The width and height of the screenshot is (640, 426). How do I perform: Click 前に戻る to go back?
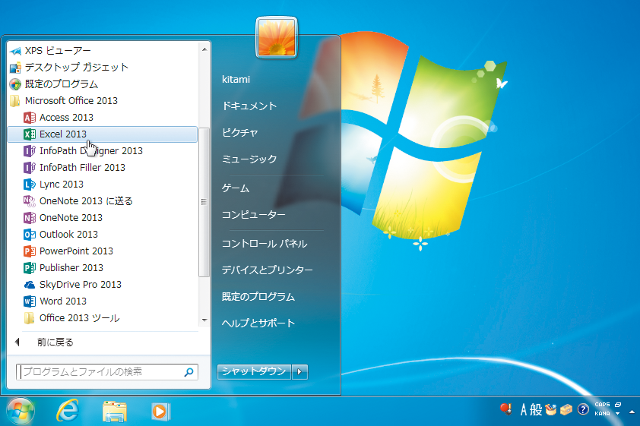[x=55, y=342]
